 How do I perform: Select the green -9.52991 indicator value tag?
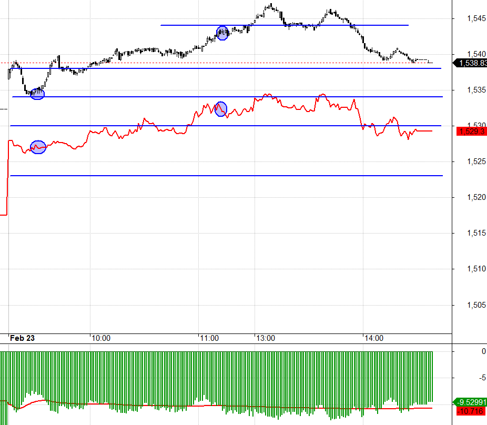click(470, 402)
